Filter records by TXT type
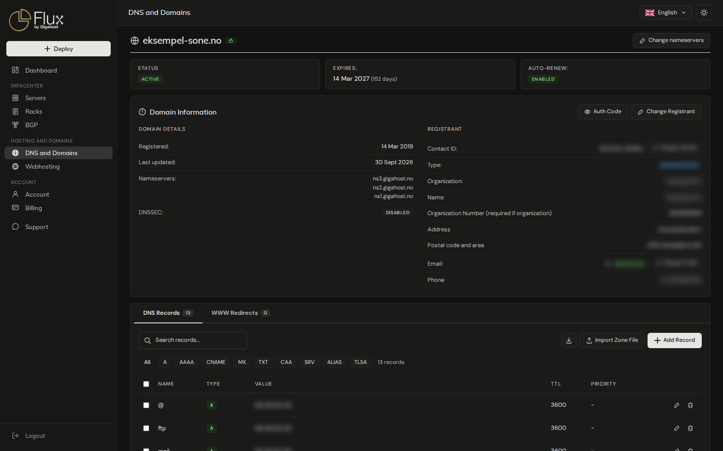 point(263,362)
